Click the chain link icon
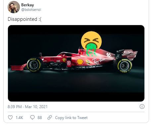Image resolution: width=153 pixels, height=125 pixels. pyautogui.click(x=50, y=117)
